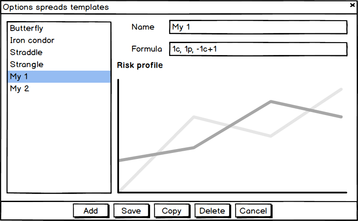
Task: Click the light gray risk profile line
Action: [x=157, y=154]
